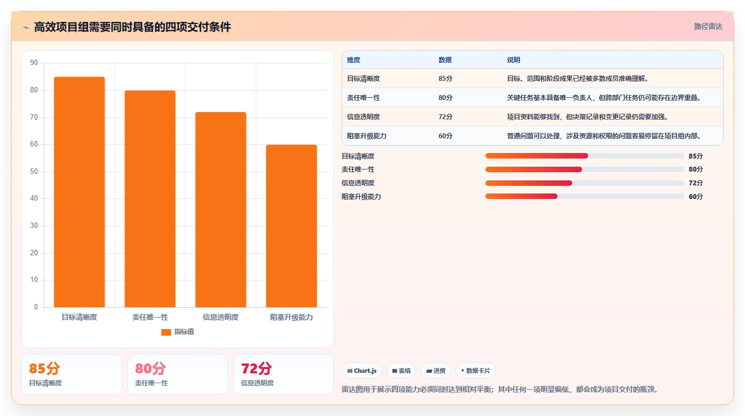
Task: Click the description starting with 关键任务基本具备
Action: coord(604,98)
